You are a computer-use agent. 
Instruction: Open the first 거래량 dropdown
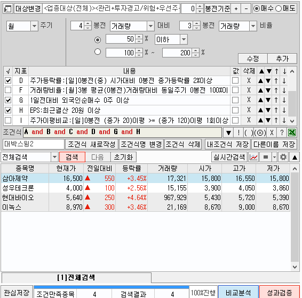[x=150, y=26]
